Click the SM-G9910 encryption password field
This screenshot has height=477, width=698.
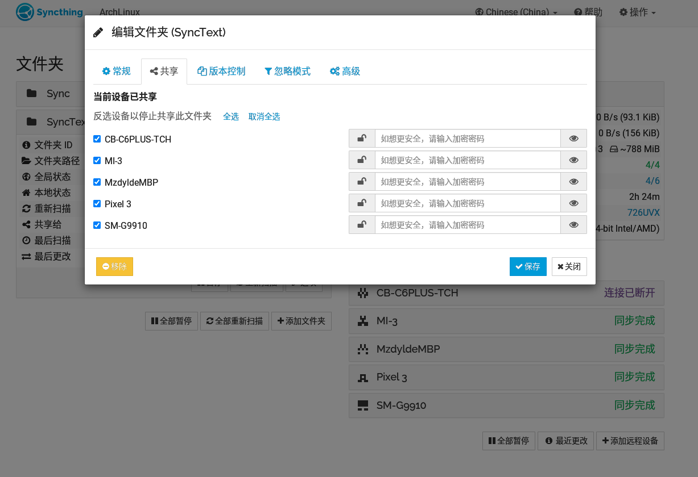[x=468, y=224]
